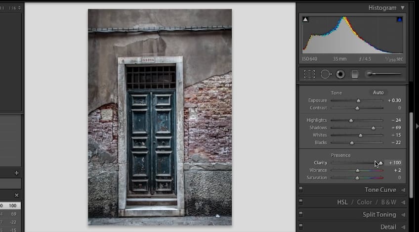Select the Adjustment Brush tool
Viewport: 419px width, 232px height.
click(x=384, y=74)
